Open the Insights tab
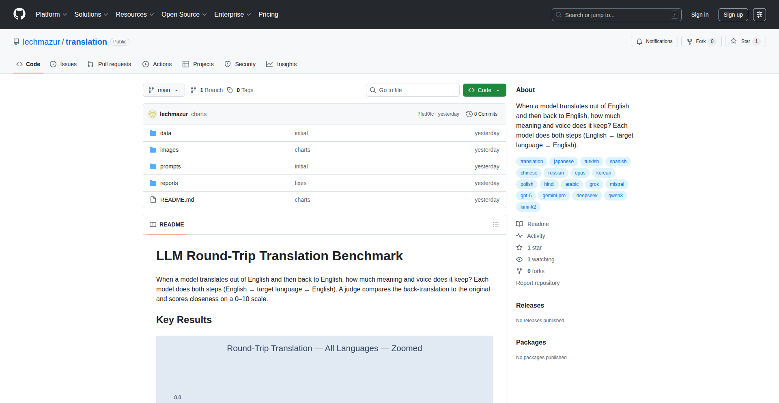The height and width of the screenshot is (403, 779). click(282, 64)
